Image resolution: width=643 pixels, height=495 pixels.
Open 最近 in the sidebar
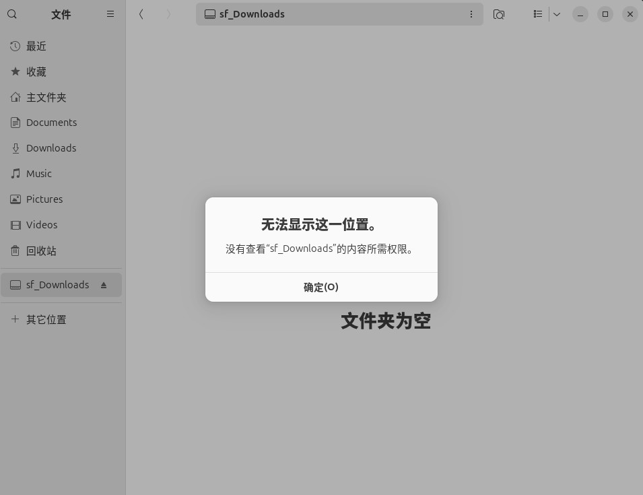(x=61, y=46)
